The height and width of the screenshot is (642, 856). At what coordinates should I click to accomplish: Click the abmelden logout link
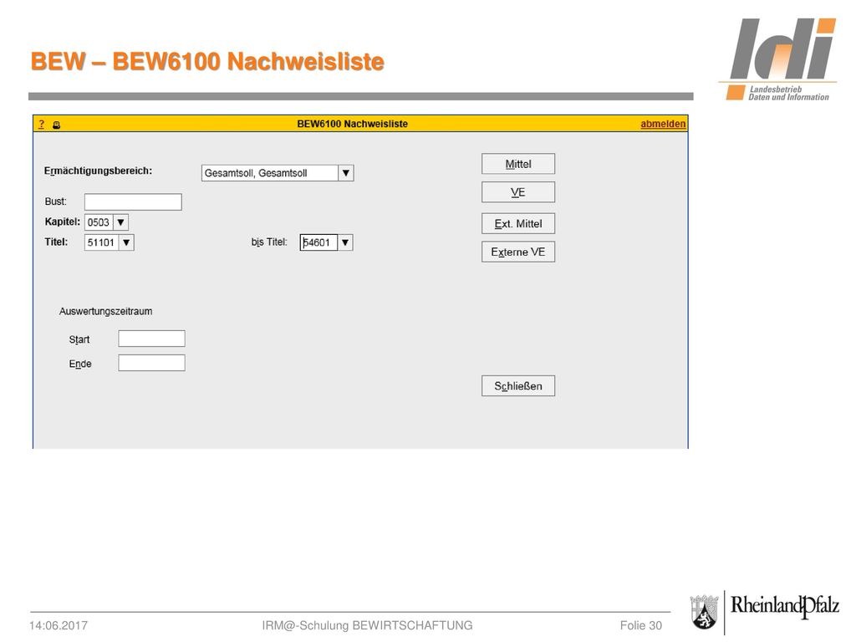[x=663, y=124]
